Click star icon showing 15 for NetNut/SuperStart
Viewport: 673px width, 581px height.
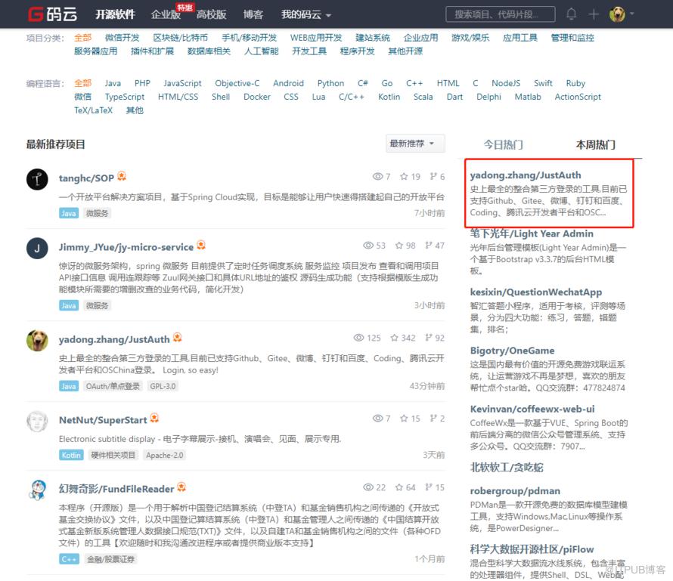pyautogui.click(x=404, y=419)
